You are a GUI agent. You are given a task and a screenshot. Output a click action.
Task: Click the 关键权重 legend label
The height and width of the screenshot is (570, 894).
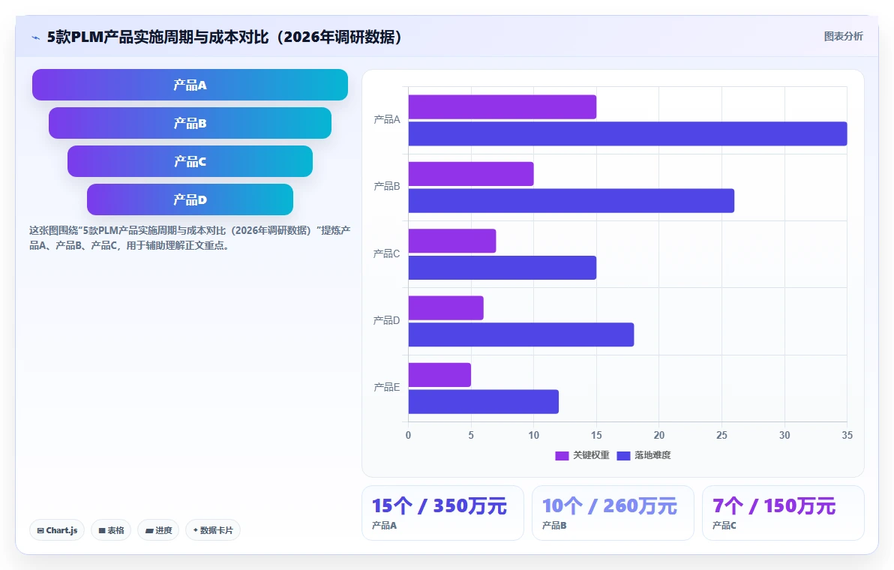point(591,455)
